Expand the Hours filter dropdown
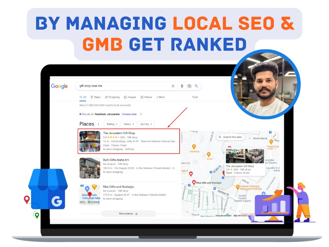Screen dimensions: 329x247 [129, 124]
